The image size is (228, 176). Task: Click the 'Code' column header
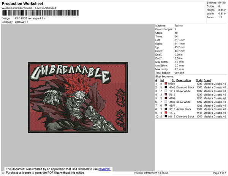[199, 80]
